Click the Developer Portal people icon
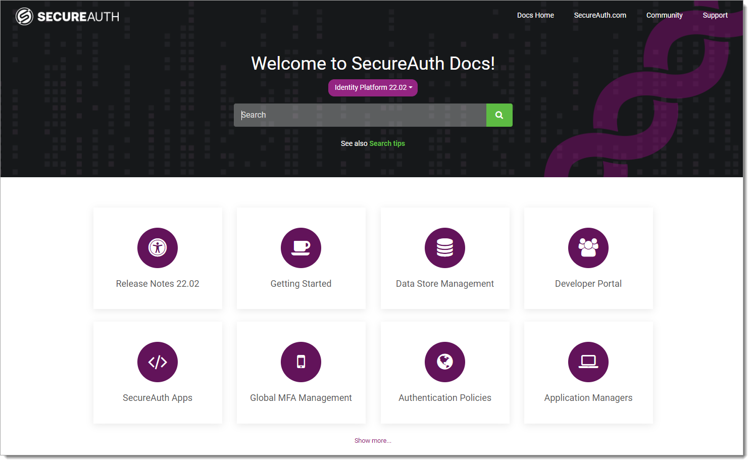 coord(588,248)
